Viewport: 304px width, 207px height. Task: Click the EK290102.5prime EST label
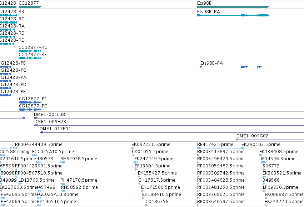[x=261, y=145]
